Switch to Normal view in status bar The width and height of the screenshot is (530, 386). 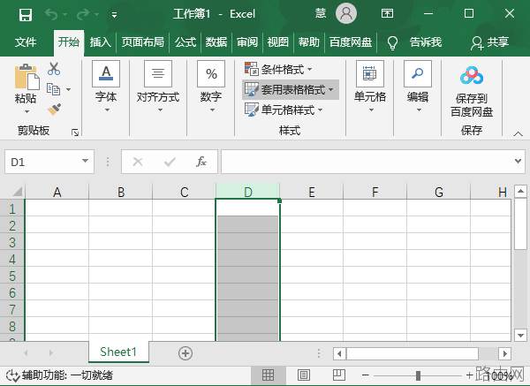click(268, 375)
